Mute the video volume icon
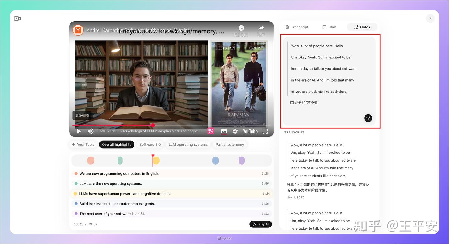The width and height of the screenshot is (449, 244). click(90, 131)
